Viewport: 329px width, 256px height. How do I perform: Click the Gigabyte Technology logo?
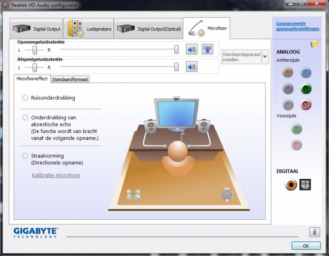tap(36, 233)
